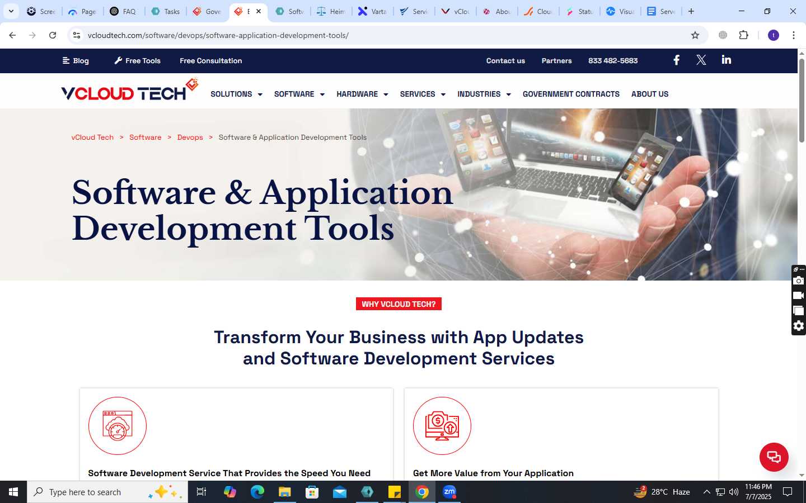The height and width of the screenshot is (503, 806).
Task: Open File Explorer from taskbar
Action: coord(285,492)
